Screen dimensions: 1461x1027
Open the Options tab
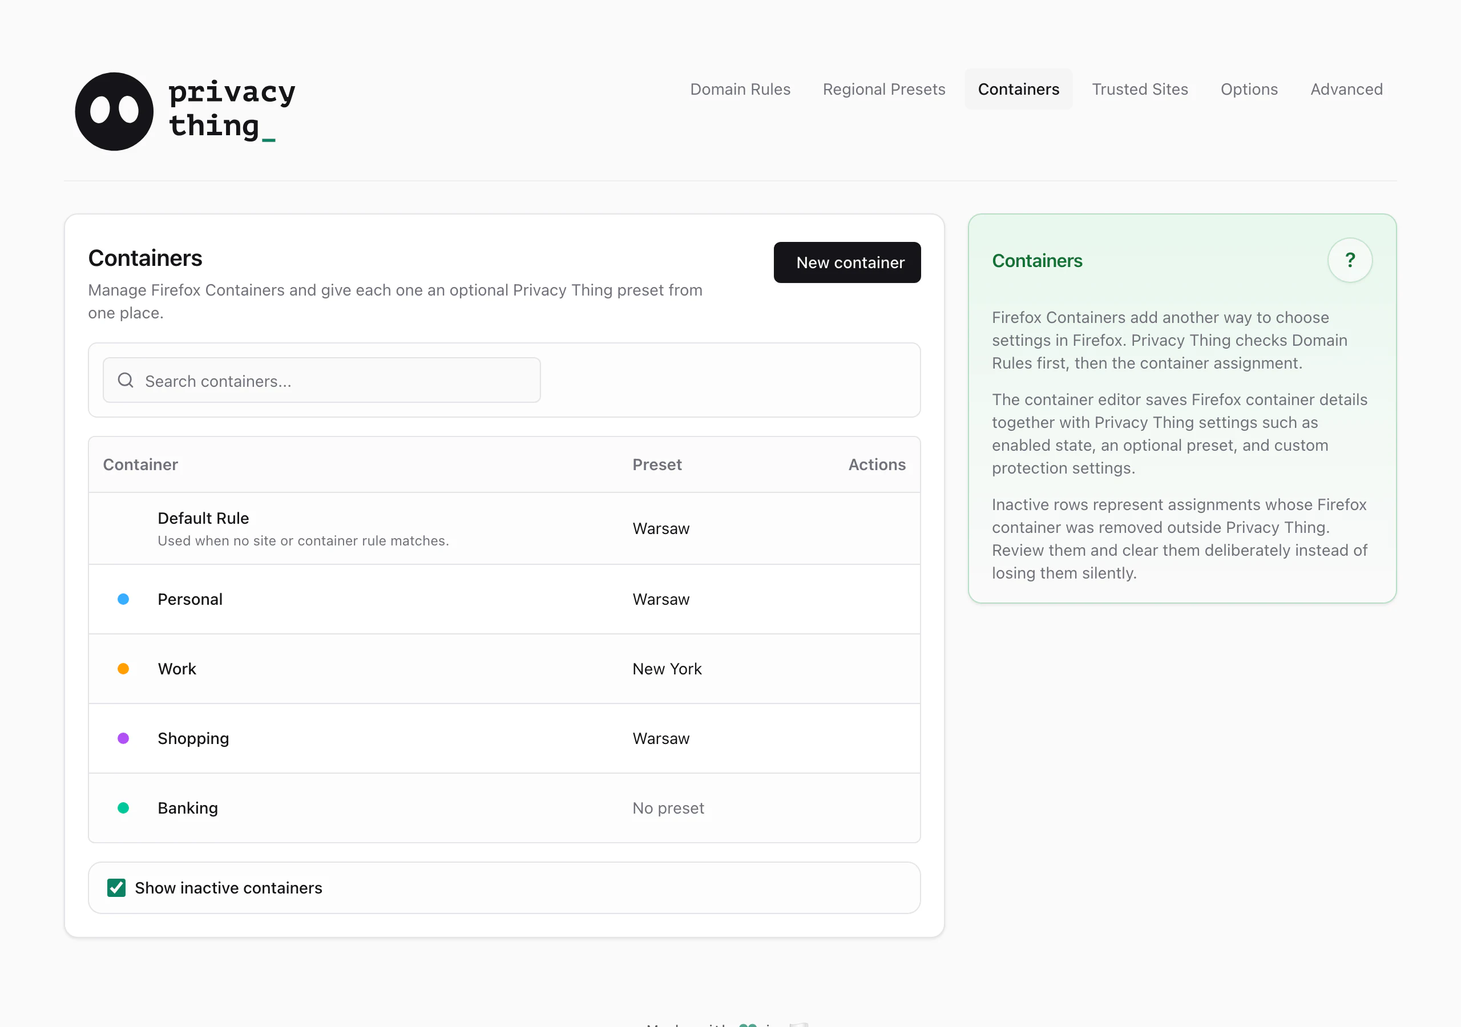coord(1249,89)
